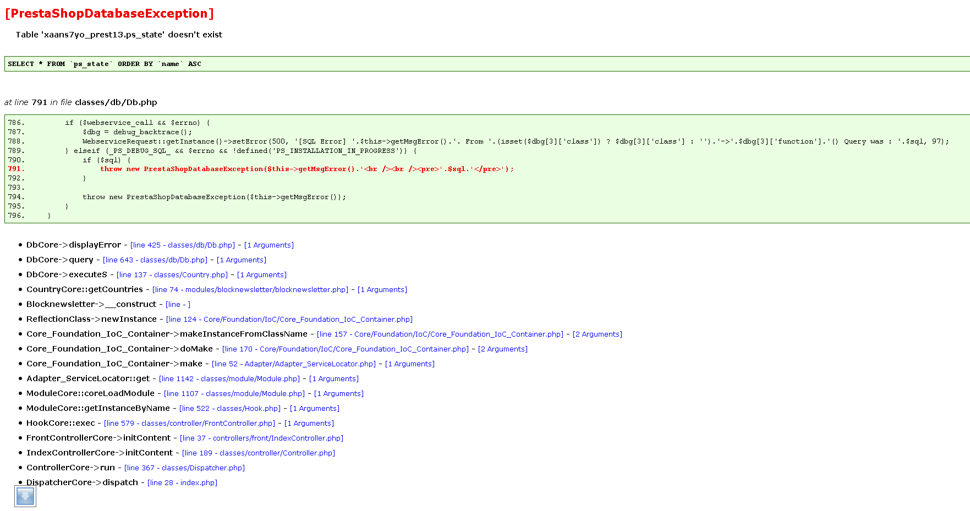Open the 'line 522 - classes/Hook.php' link
Screen dimensions: 970x511
pyautogui.click(x=230, y=409)
